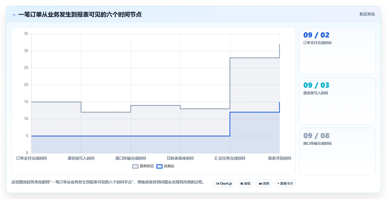Image resolution: width=387 pixels, height=199 pixels.
Task: Click the icon inside the 表格 tag
Action: click(242, 183)
